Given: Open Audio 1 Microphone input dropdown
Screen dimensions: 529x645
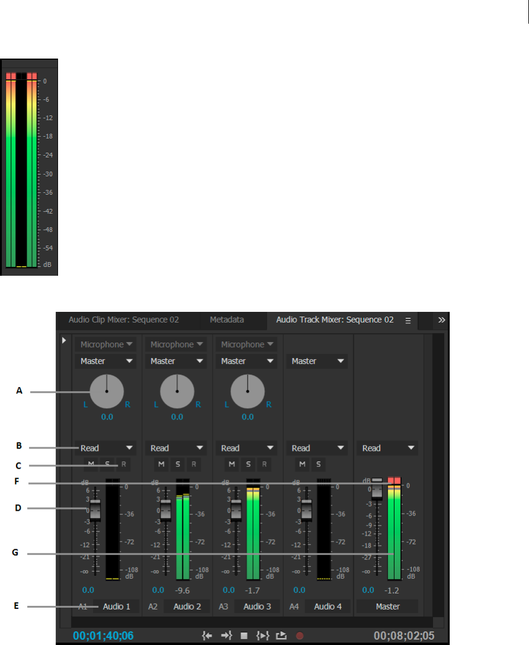Looking at the screenshot, I should tap(106, 344).
